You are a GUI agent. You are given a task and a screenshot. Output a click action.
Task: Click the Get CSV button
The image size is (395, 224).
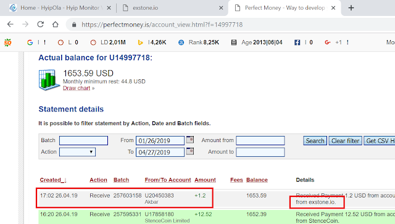click(x=379, y=141)
